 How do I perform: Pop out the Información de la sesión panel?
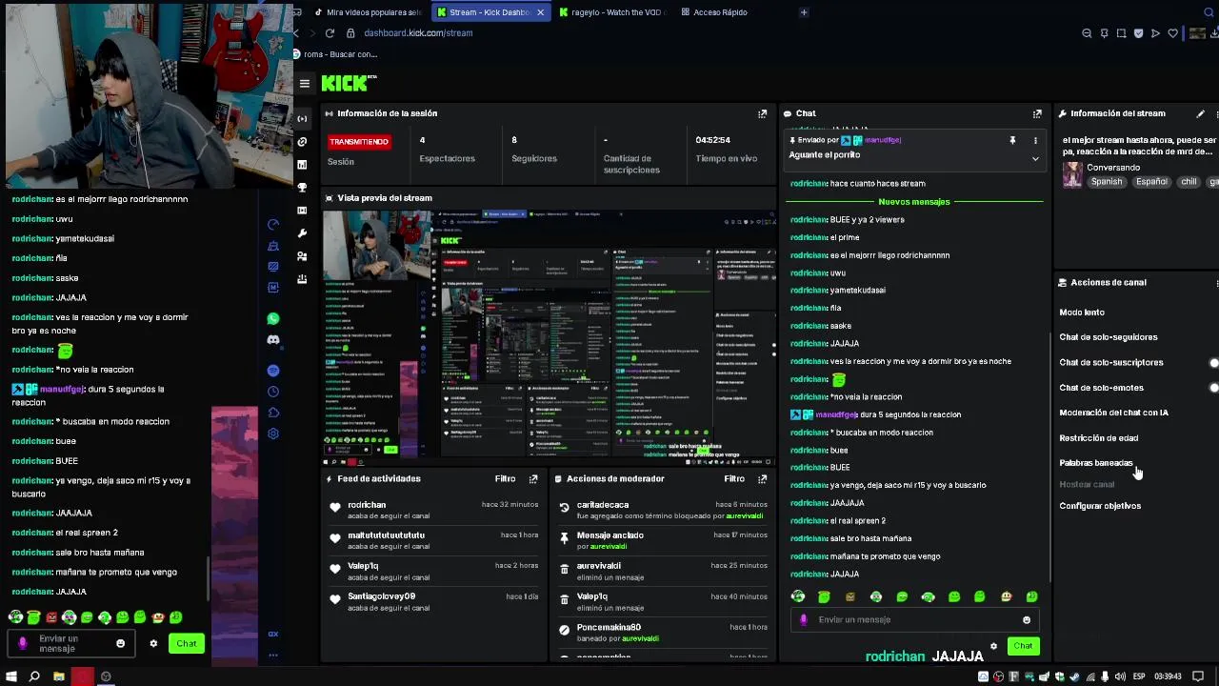point(762,113)
